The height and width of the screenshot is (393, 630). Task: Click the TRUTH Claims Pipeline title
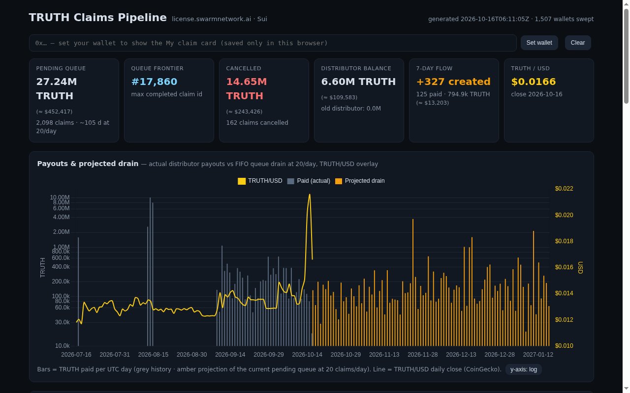pyautogui.click(x=98, y=18)
